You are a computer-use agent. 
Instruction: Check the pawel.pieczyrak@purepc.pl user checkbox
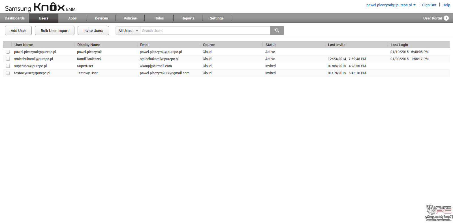(x=8, y=52)
